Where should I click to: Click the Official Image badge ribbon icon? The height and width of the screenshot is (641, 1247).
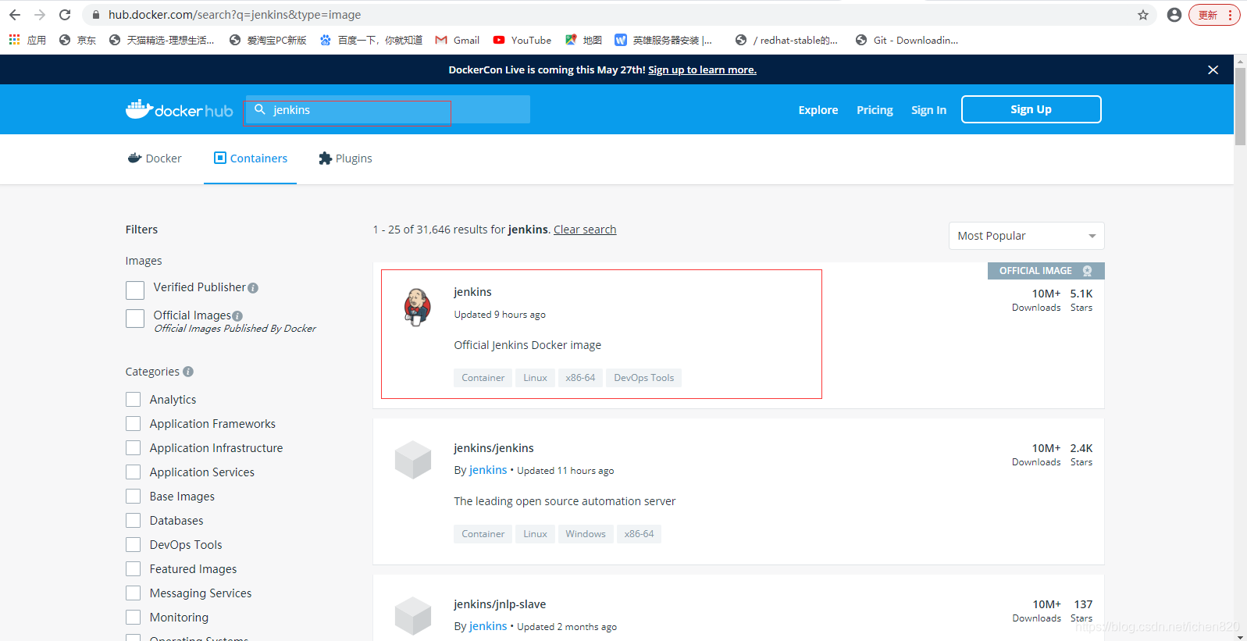point(1087,271)
